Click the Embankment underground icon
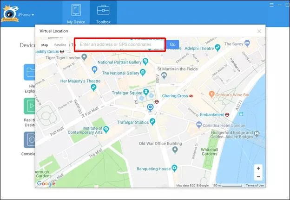Screen dimensions: 290x200 tap(227, 115)
